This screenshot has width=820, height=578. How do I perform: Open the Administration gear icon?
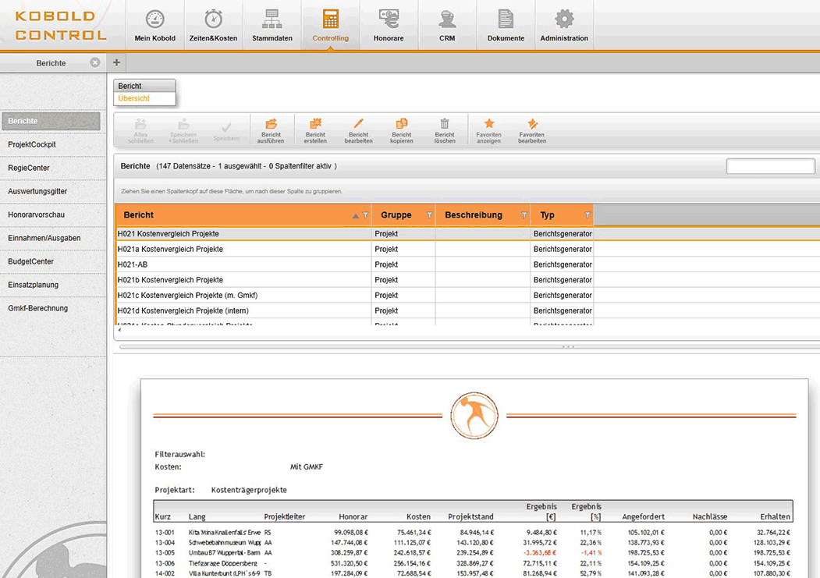(x=564, y=20)
